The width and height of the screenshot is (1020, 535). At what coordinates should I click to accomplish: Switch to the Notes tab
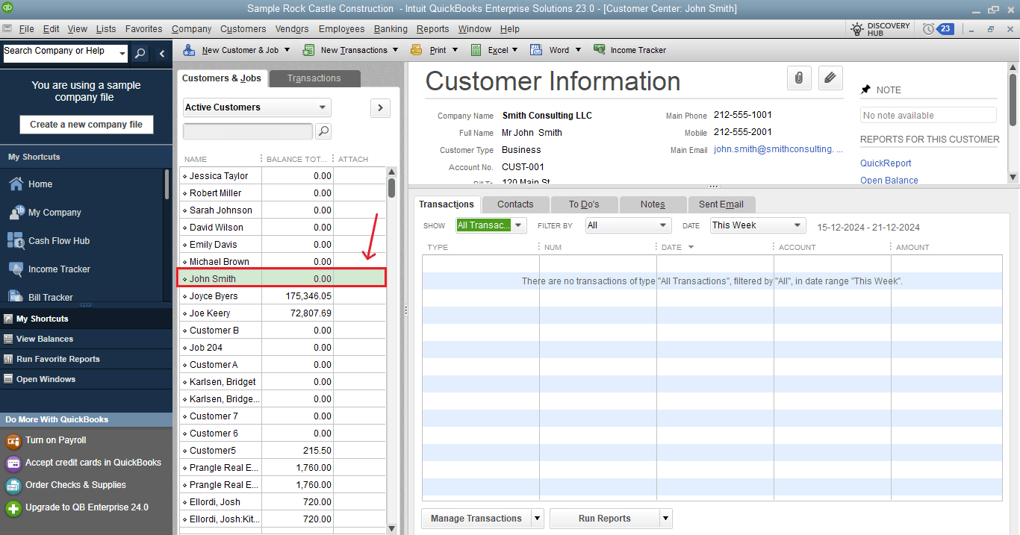653,204
